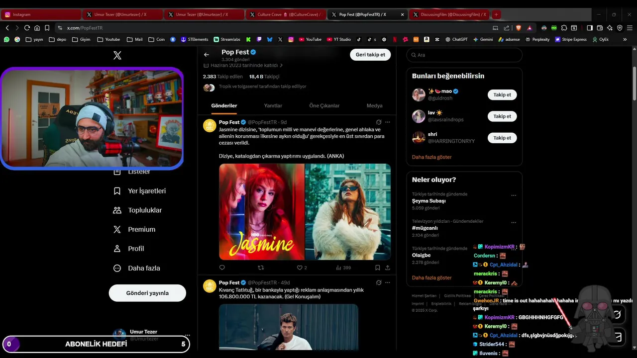
Task: Reload the page with browser refresh icon
Action: point(27,28)
